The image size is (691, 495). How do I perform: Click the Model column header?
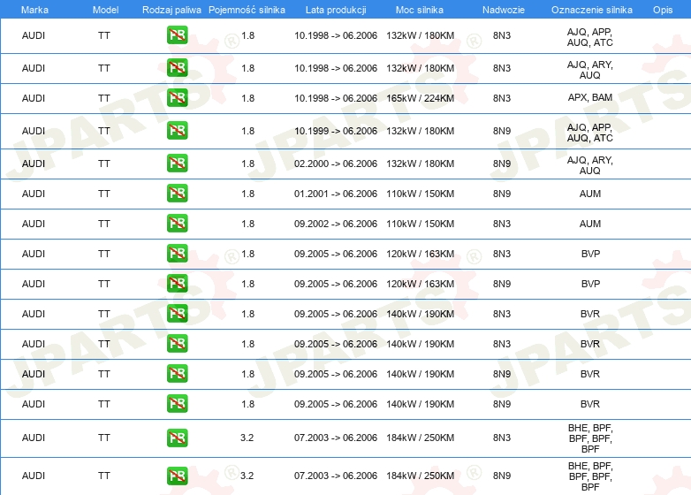coord(105,10)
